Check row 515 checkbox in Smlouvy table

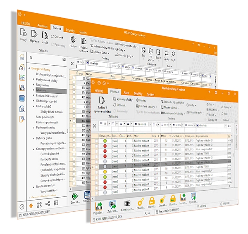pyautogui.click(x=74, y=130)
